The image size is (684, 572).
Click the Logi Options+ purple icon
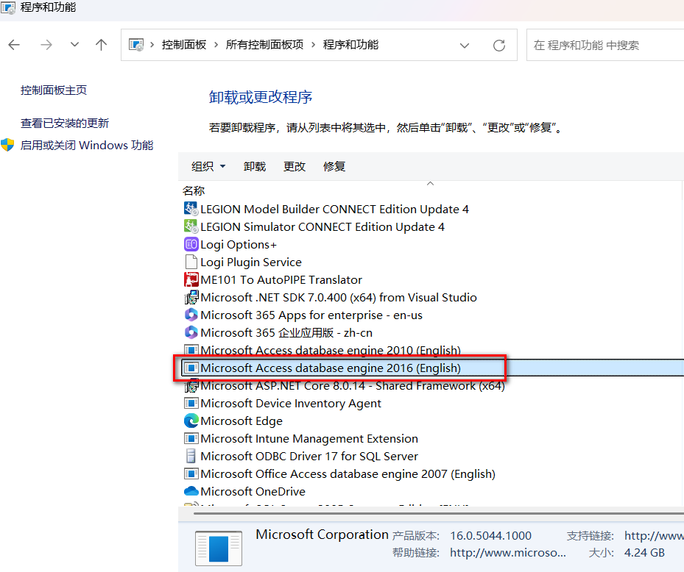coord(191,244)
